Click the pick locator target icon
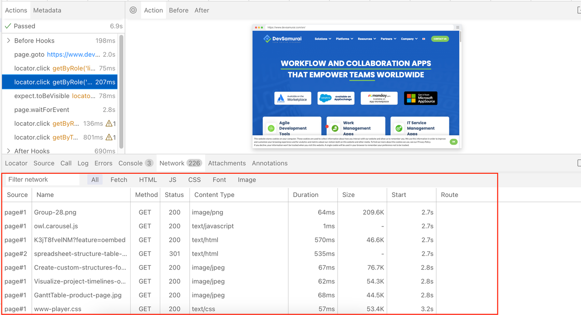 pos(133,10)
